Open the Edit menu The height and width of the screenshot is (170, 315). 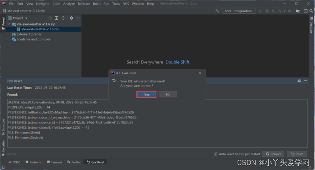coord(20,4)
